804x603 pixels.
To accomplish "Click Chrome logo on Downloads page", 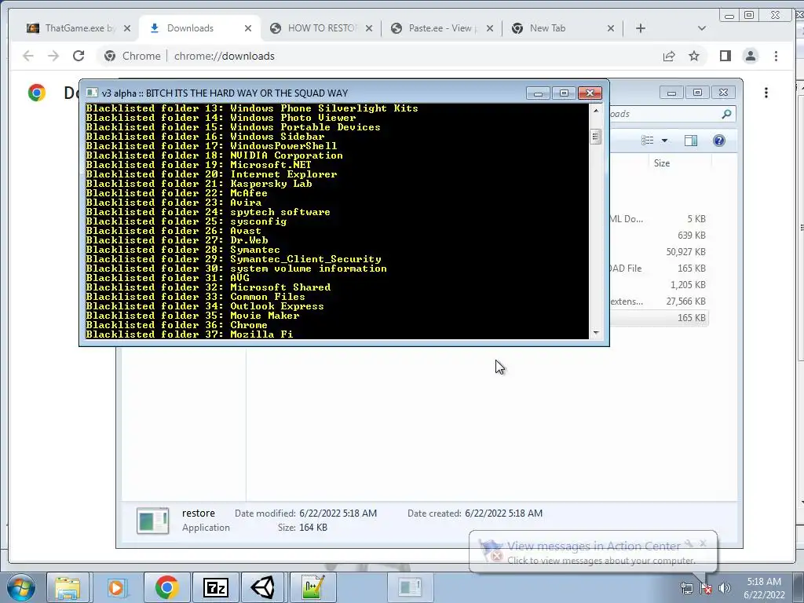I will coord(37,93).
